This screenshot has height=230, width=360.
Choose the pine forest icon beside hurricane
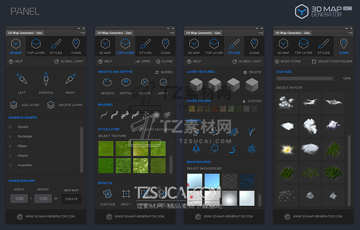coord(333,149)
